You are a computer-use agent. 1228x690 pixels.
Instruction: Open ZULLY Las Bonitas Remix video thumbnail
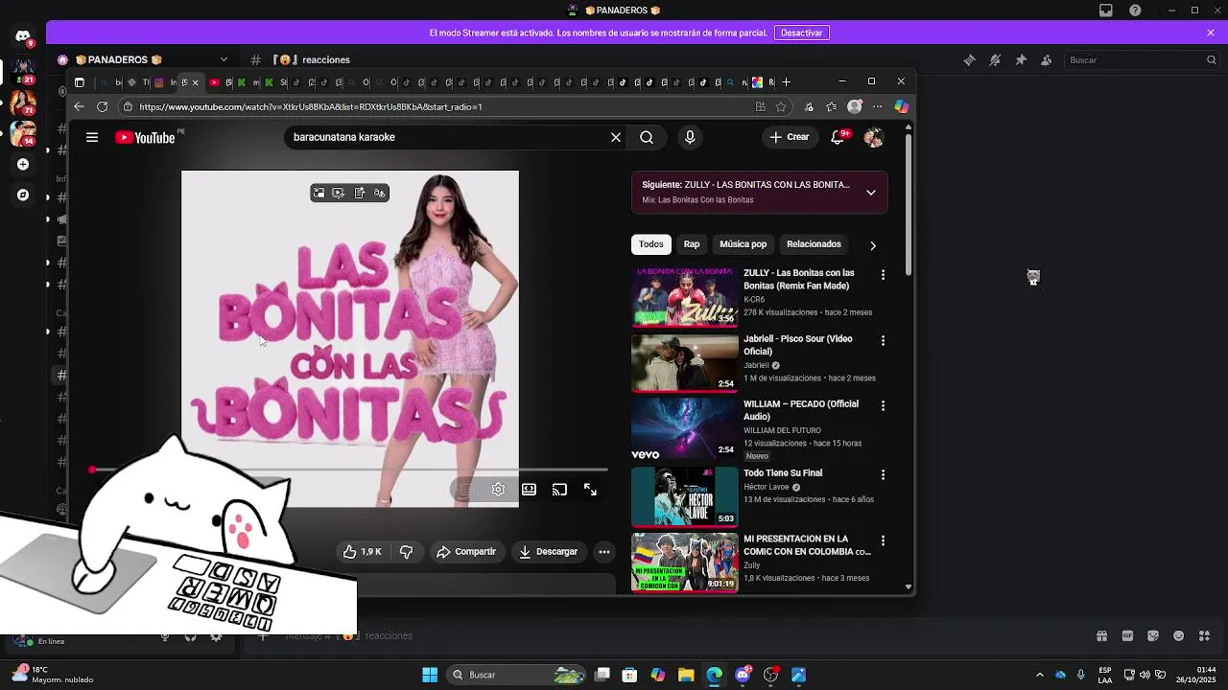[x=685, y=297]
